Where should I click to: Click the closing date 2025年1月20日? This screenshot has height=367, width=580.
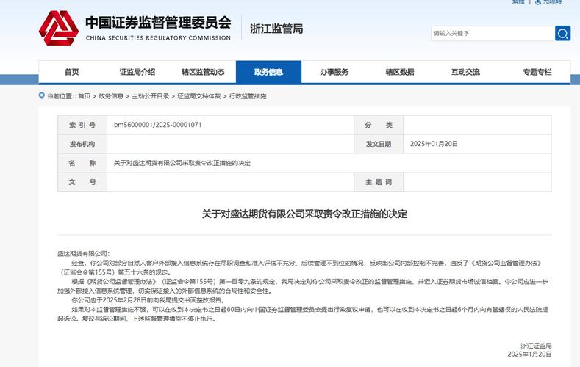(x=529, y=354)
